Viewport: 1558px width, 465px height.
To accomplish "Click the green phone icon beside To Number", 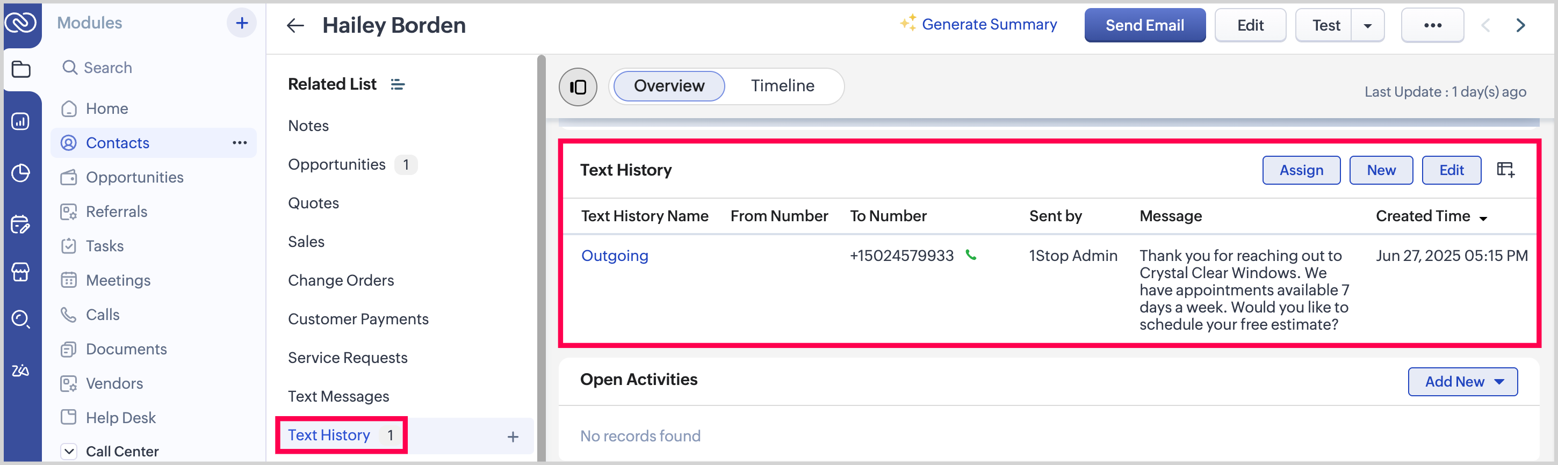I will tap(971, 255).
